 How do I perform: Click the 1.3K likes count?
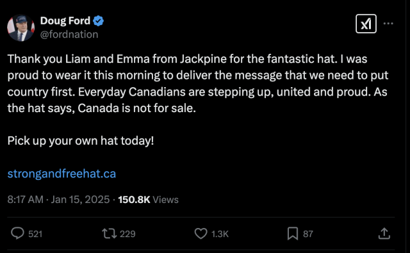(x=220, y=234)
